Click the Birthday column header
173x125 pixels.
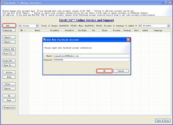click(x=82, y=30)
